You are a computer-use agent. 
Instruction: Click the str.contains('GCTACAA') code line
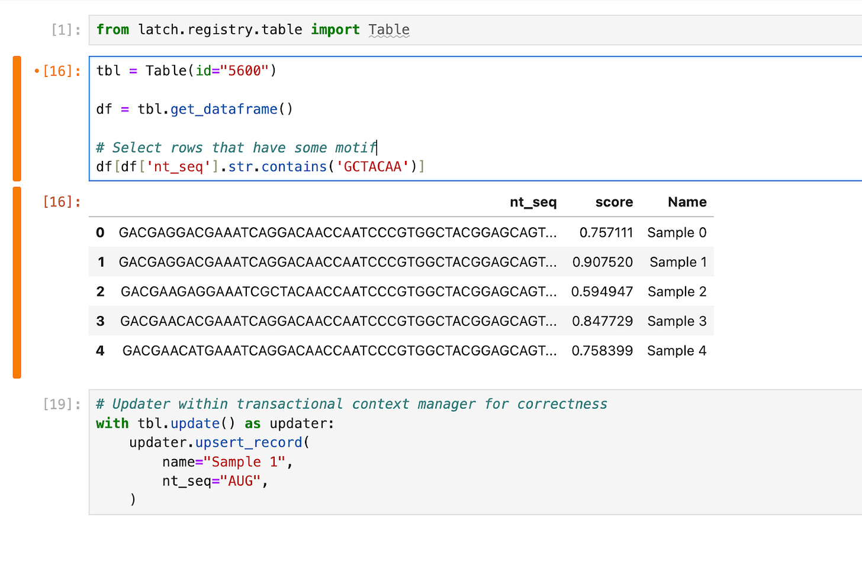click(x=260, y=167)
